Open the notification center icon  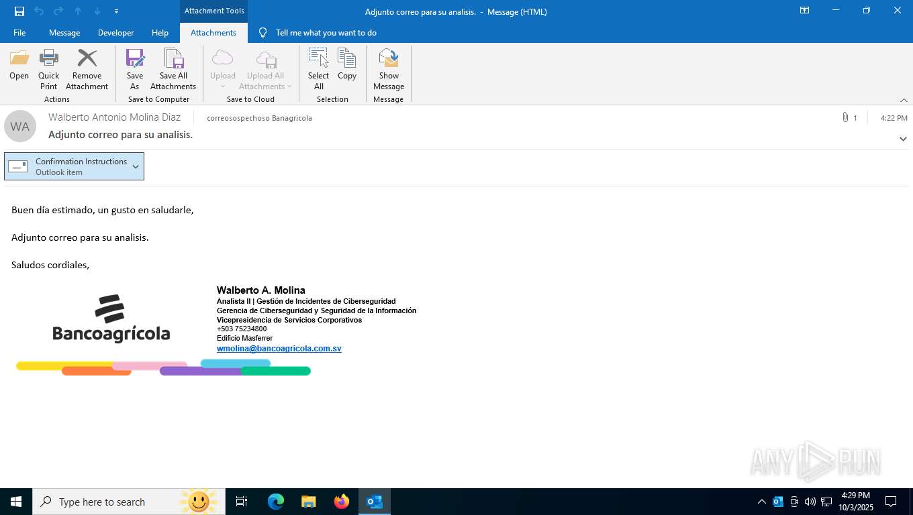(891, 502)
